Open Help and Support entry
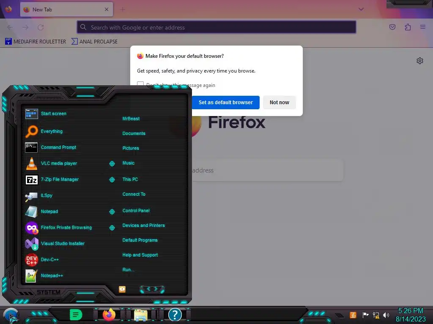 [140, 255]
